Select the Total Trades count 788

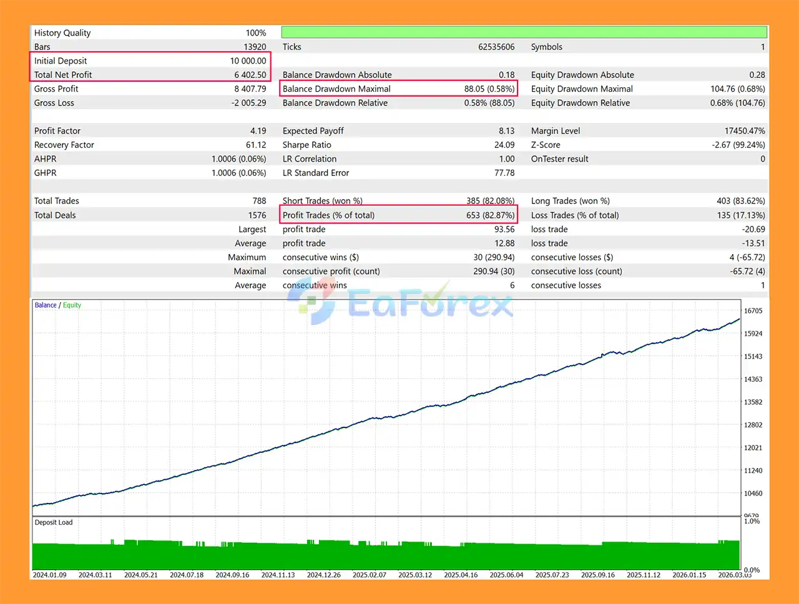pyautogui.click(x=259, y=200)
